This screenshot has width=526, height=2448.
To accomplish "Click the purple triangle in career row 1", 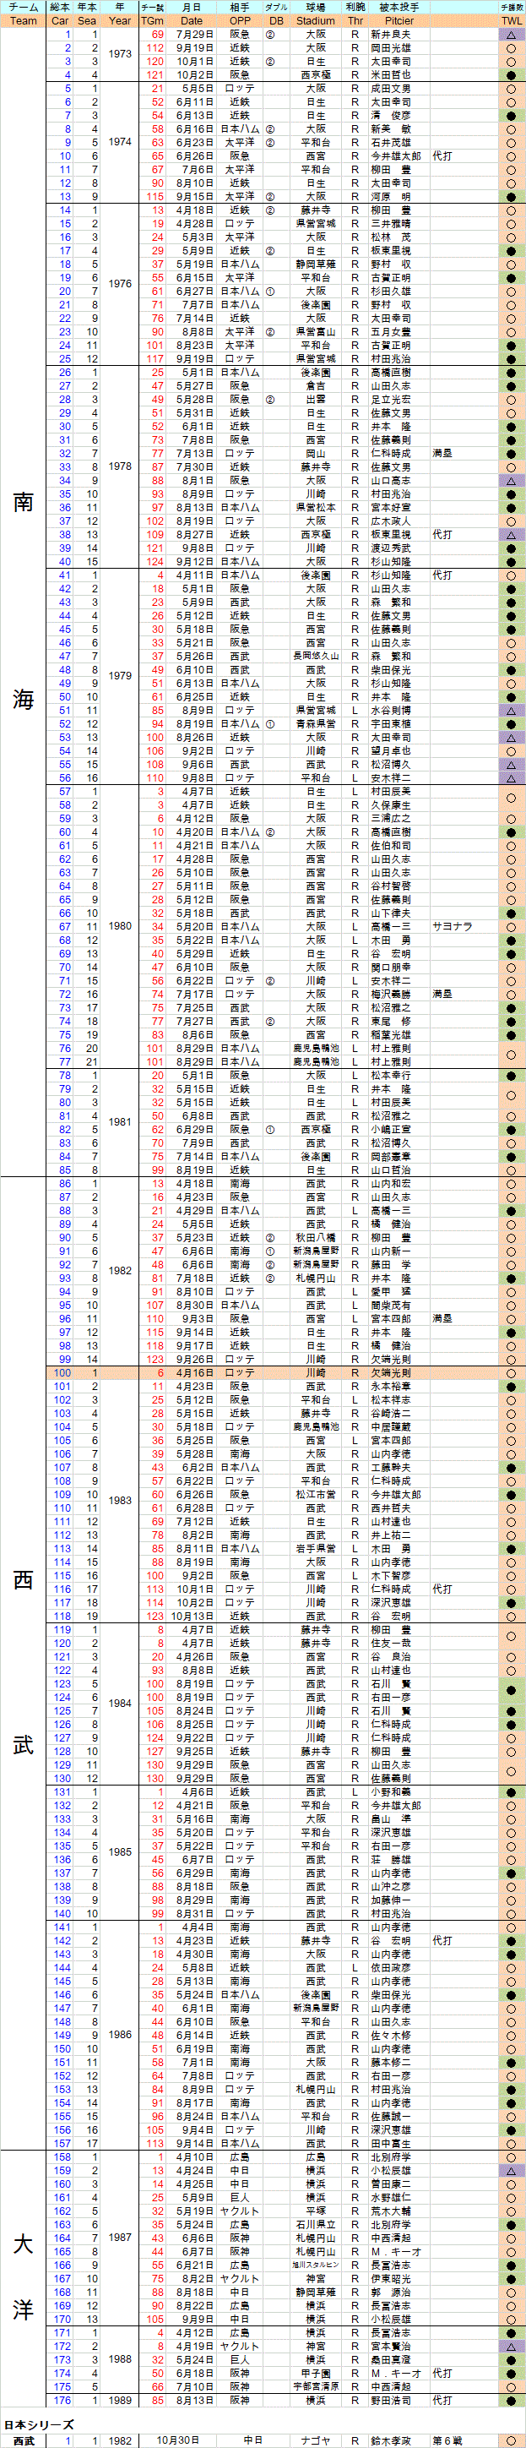I will point(512,34).
